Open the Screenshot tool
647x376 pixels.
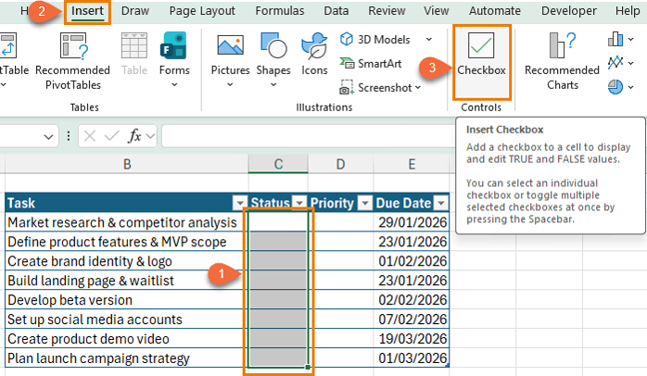(380, 88)
